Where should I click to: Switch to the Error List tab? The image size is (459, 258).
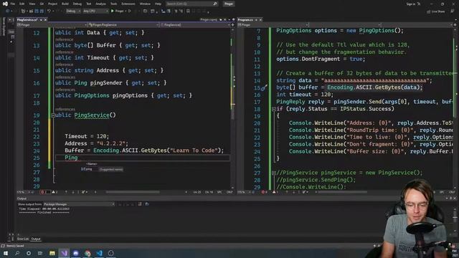click(x=23, y=239)
